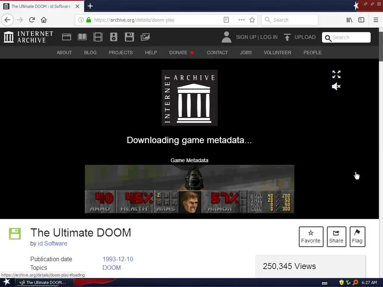The height and width of the screenshot is (287, 383).
Task: Open the JOBS menu item
Action: [x=246, y=52]
